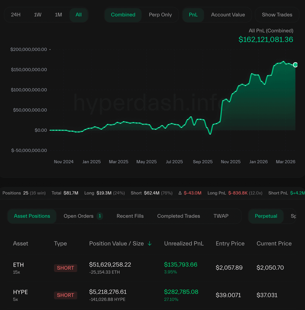Click the sort arrow next to Position Value / Size
Screen dimensions: 305x310
point(150,243)
